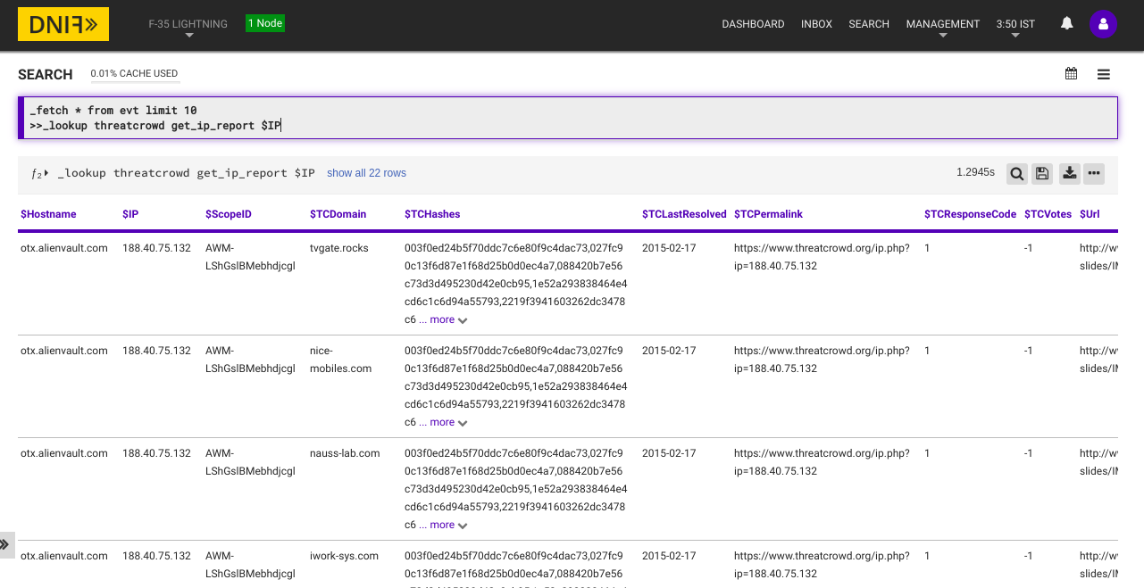Click the DNIF logo
This screenshot has height=588, width=1144.
click(x=63, y=24)
